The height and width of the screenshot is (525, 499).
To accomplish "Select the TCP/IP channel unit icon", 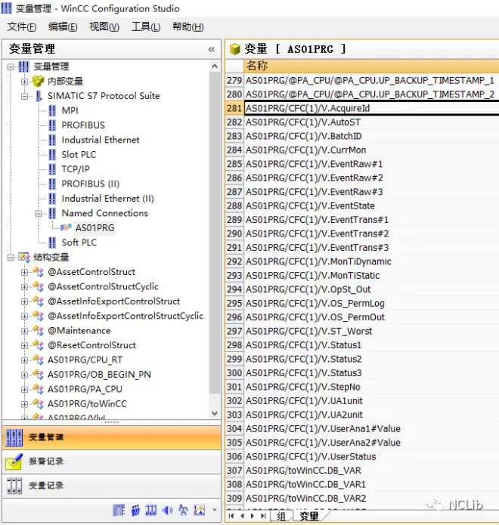I will tap(52, 169).
